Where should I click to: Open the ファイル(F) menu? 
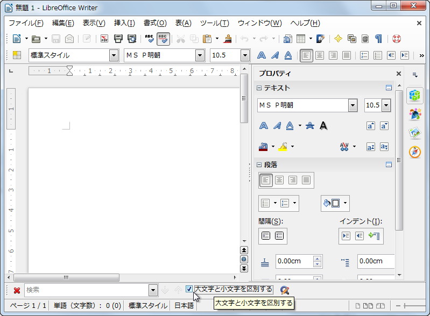coord(26,23)
